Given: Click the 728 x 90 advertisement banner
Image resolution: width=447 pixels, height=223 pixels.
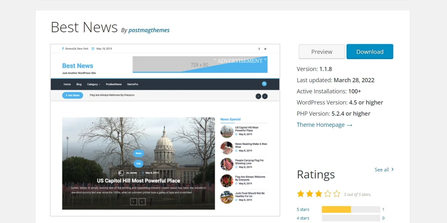Looking at the screenshot, I should (x=200, y=65).
